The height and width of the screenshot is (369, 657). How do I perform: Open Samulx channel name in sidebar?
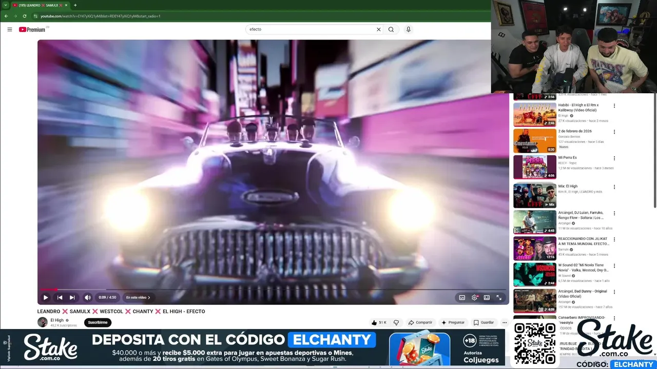[564, 250]
